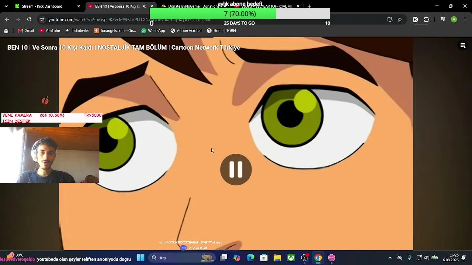Open Microsoft Edge from the taskbar

click(x=250, y=258)
